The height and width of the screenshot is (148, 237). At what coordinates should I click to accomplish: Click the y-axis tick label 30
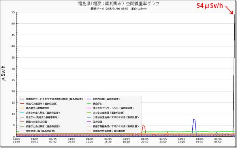pyautogui.click(x=13, y=69)
